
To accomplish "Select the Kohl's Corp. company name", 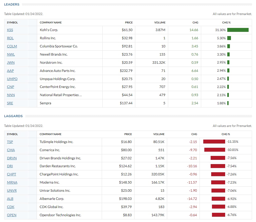I will click(49, 30).
